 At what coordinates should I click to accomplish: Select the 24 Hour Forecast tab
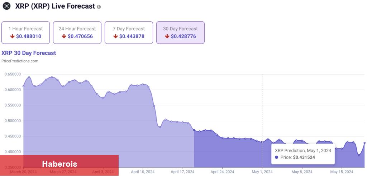point(77,32)
